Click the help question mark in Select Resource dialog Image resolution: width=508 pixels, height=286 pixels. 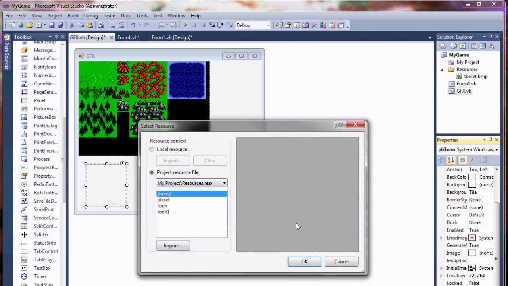click(x=341, y=124)
